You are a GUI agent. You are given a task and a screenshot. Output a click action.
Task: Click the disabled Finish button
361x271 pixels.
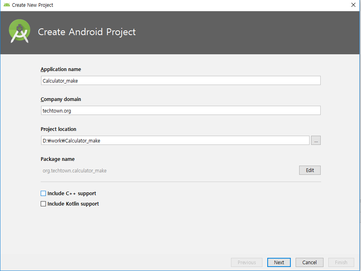point(341,262)
